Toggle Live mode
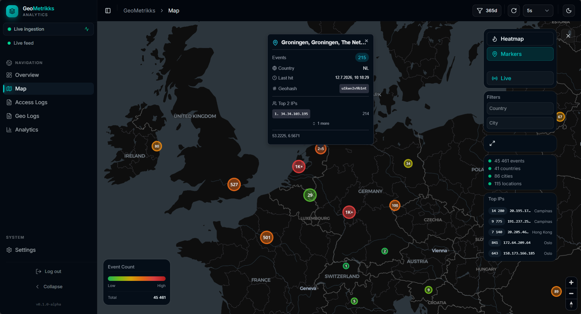Viewport: 581px width, 314px height. (x=520, y=78)
